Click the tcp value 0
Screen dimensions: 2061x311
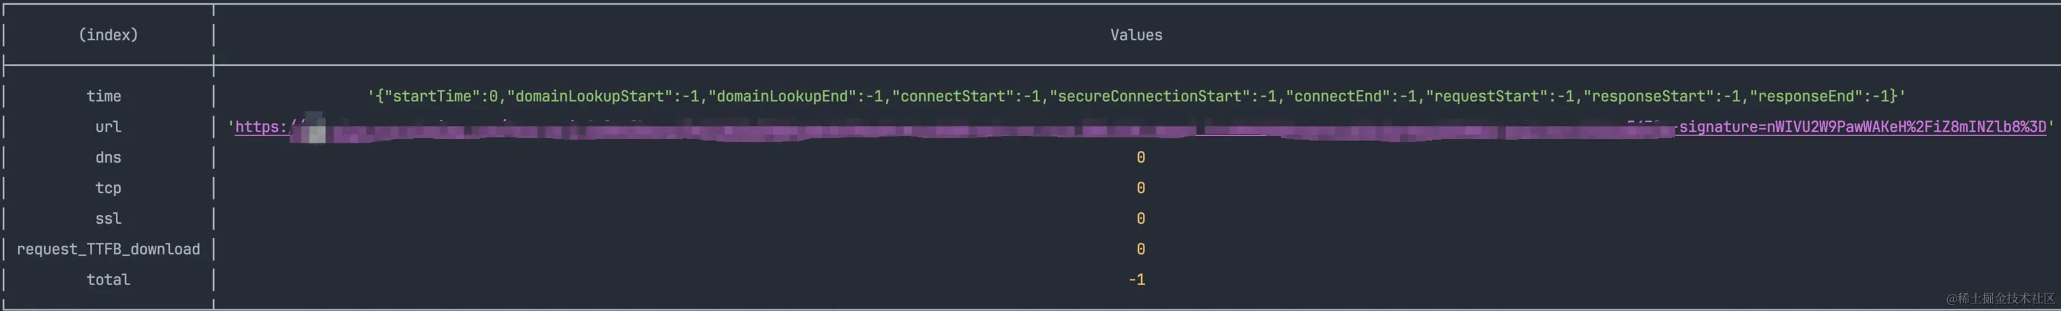1140,188
